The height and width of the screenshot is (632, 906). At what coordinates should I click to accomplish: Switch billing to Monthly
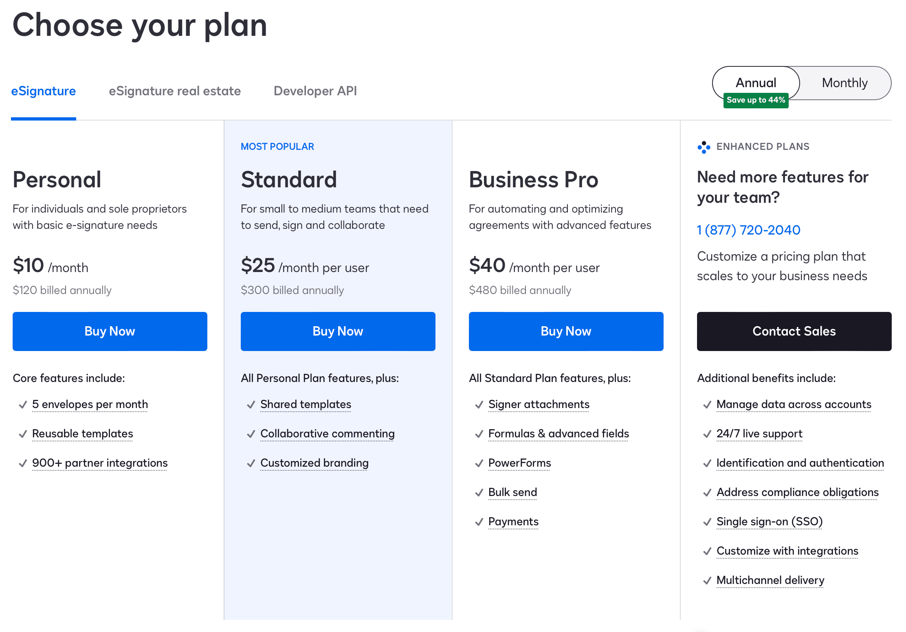[x=845, y=83]
